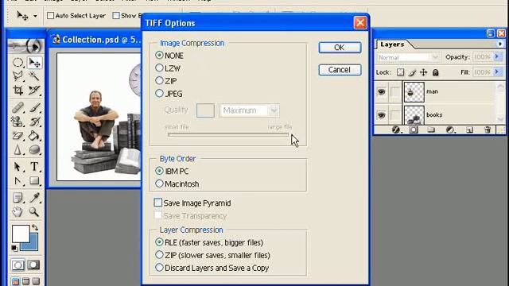Select Macintosh byte order
The height and width of the screenshot is (286, 509).
click(x=177, y=184)
